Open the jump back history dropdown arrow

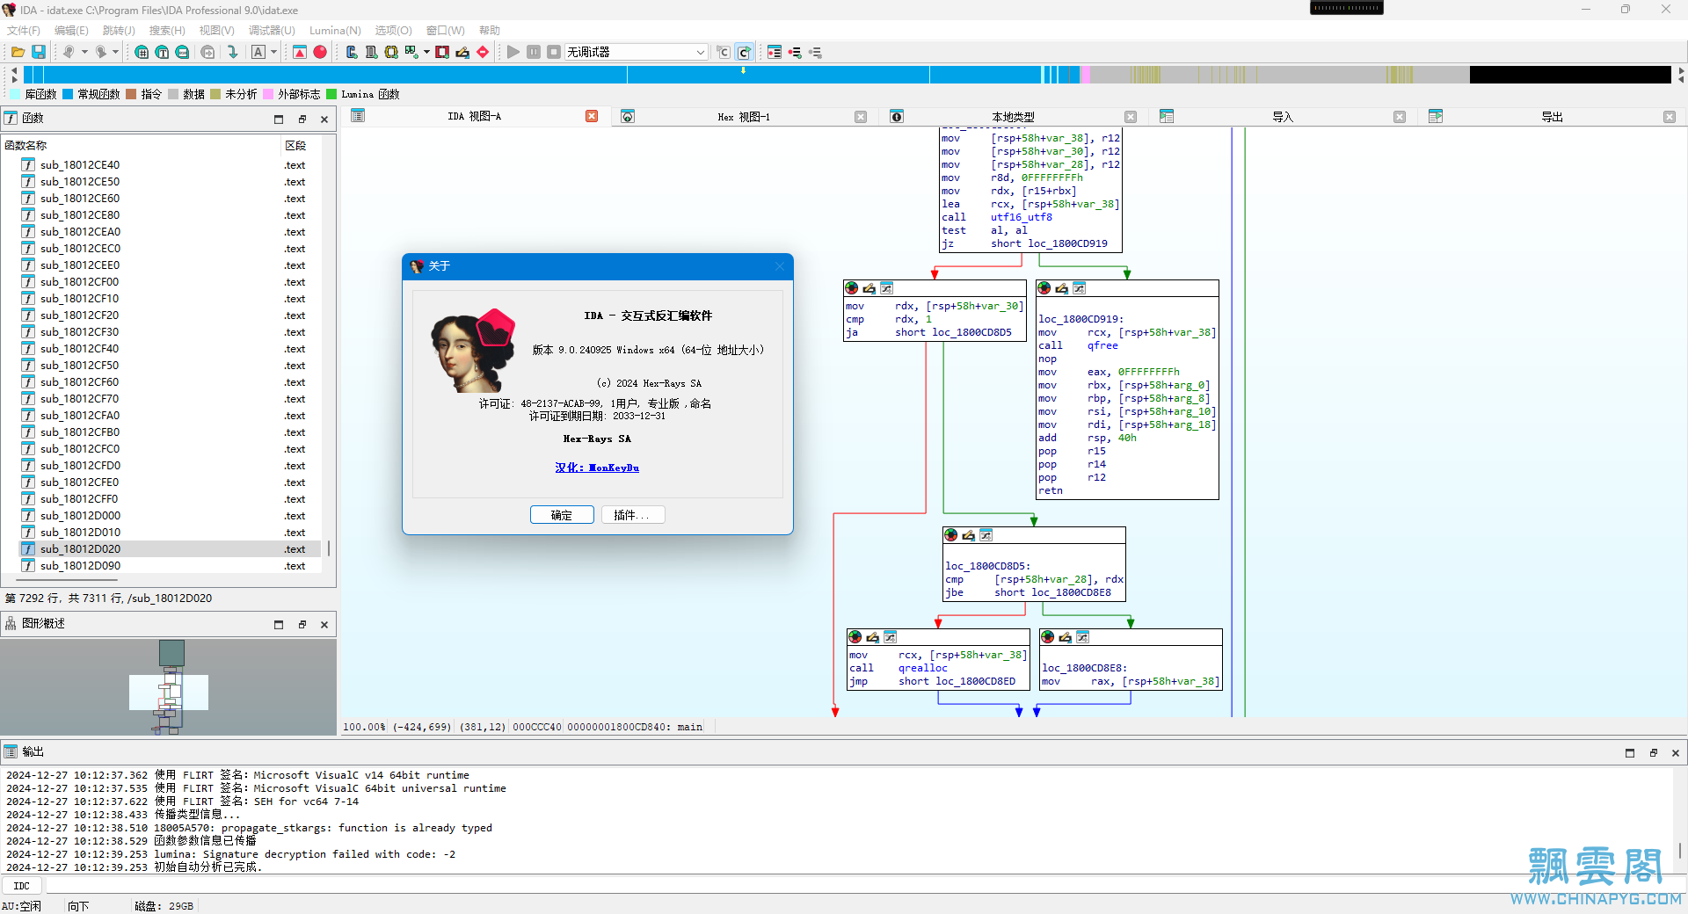[x=84, y=53]
